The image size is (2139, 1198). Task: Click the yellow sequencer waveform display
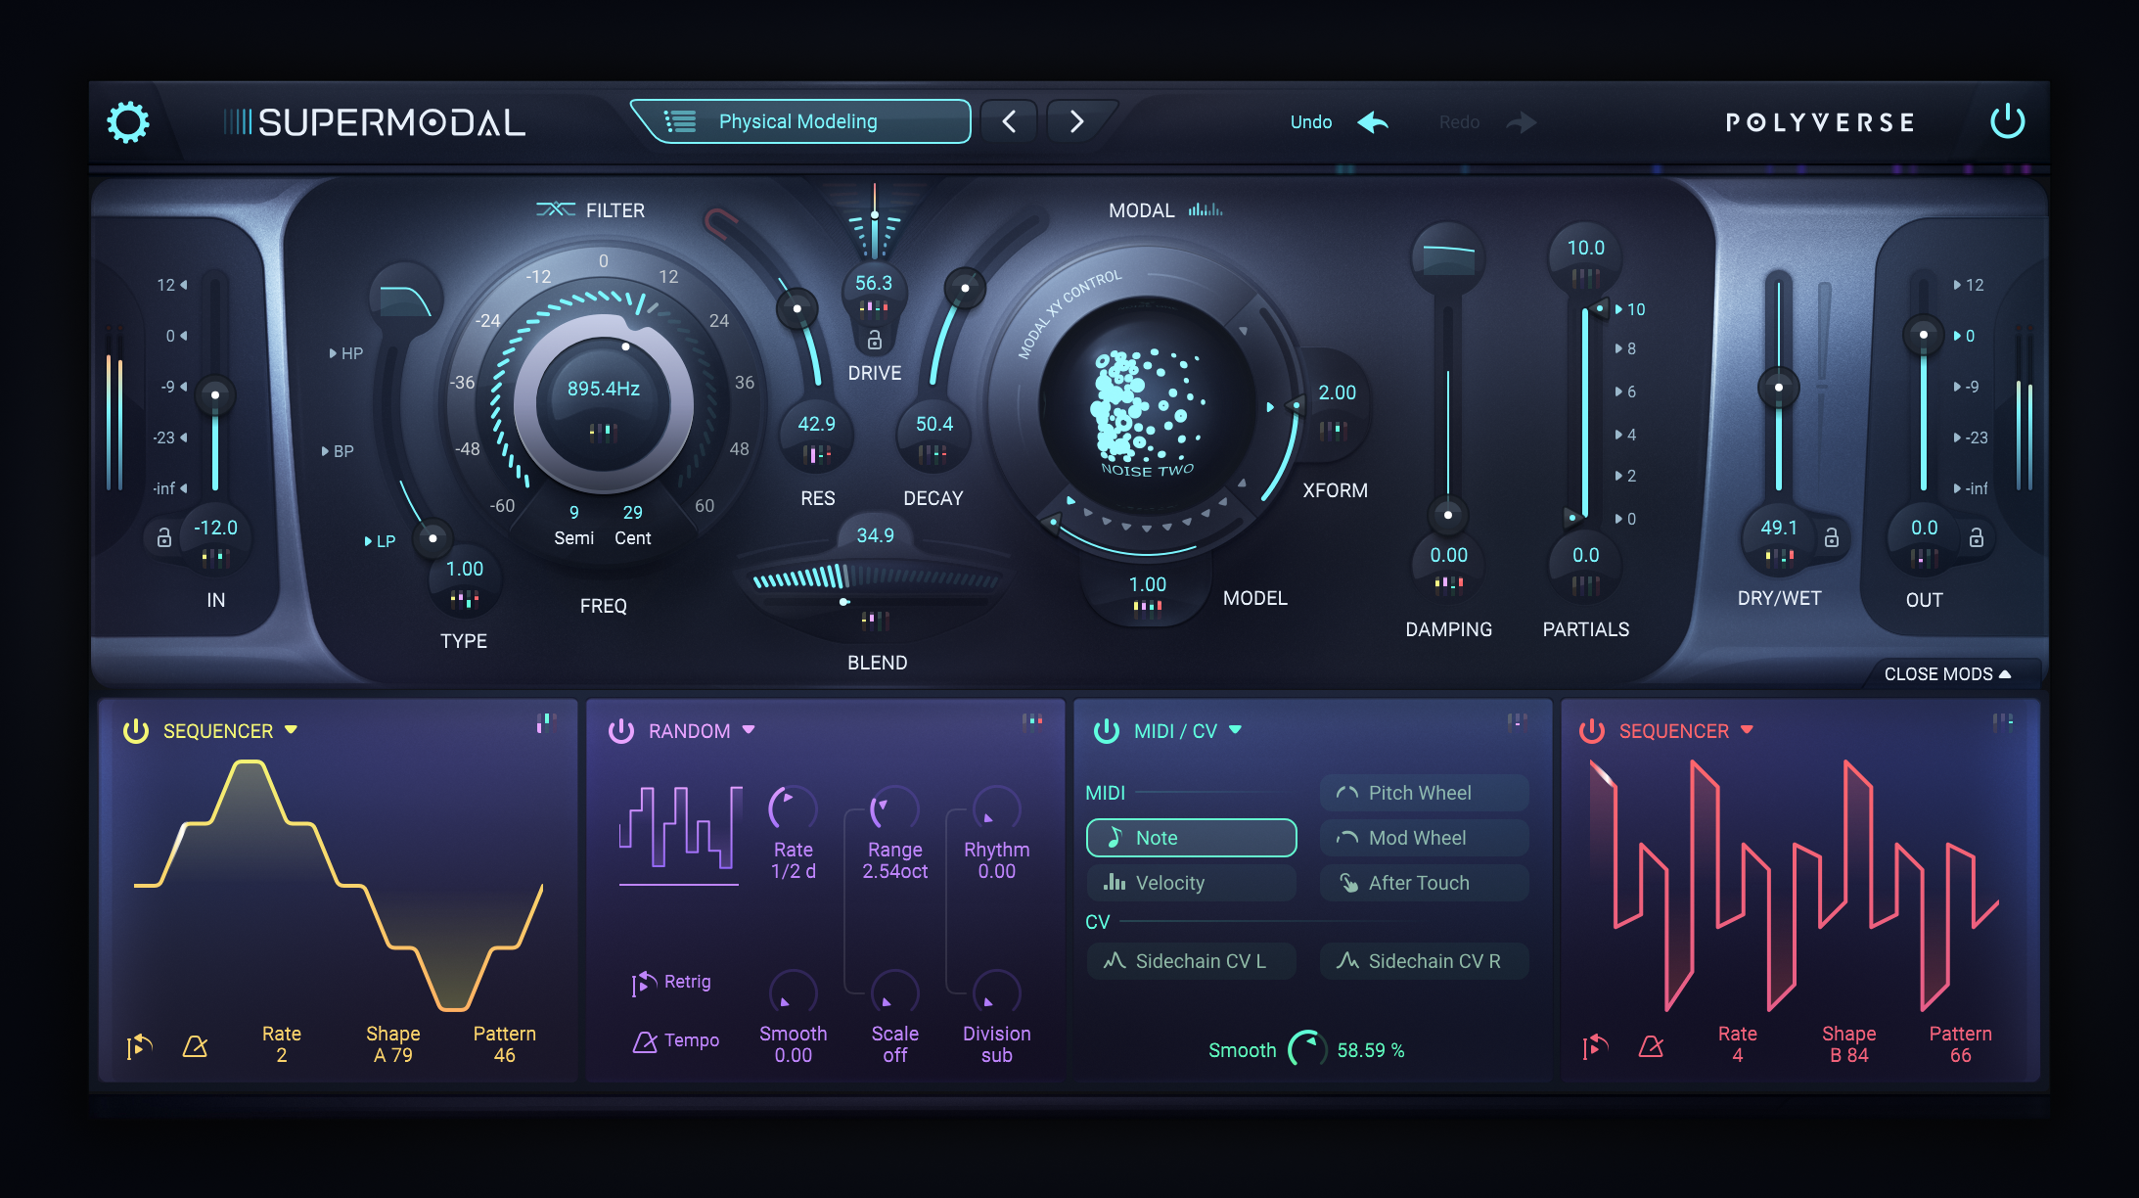pos(339,885)
